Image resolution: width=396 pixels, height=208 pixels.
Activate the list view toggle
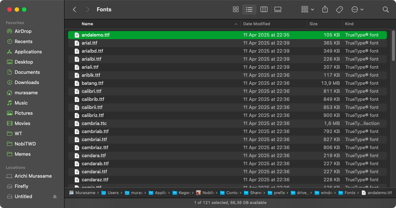click(x=249, y=10)
